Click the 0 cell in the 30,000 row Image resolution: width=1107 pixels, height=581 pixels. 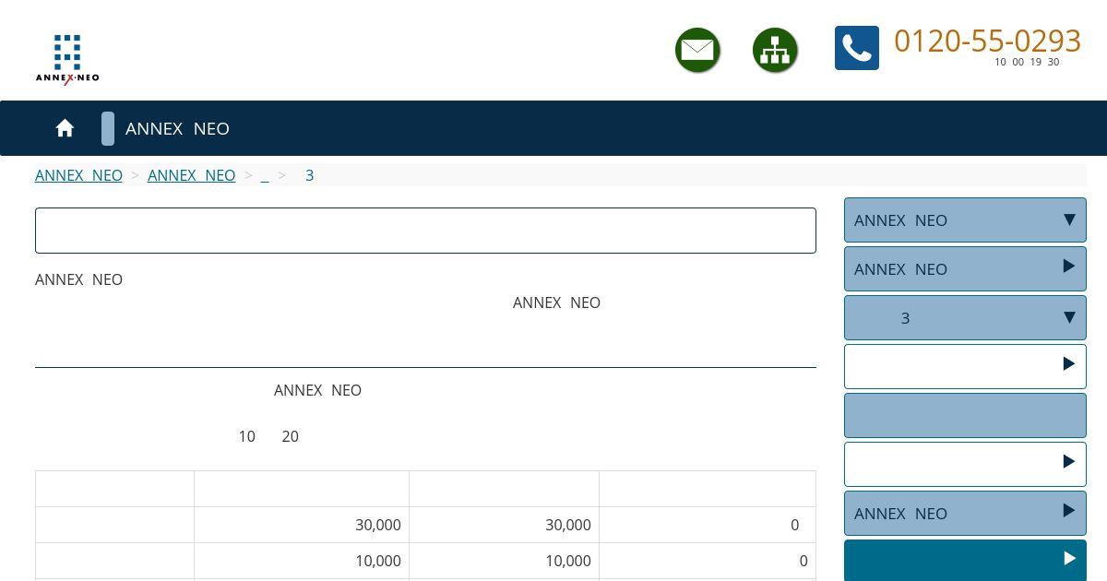point(708,525)
